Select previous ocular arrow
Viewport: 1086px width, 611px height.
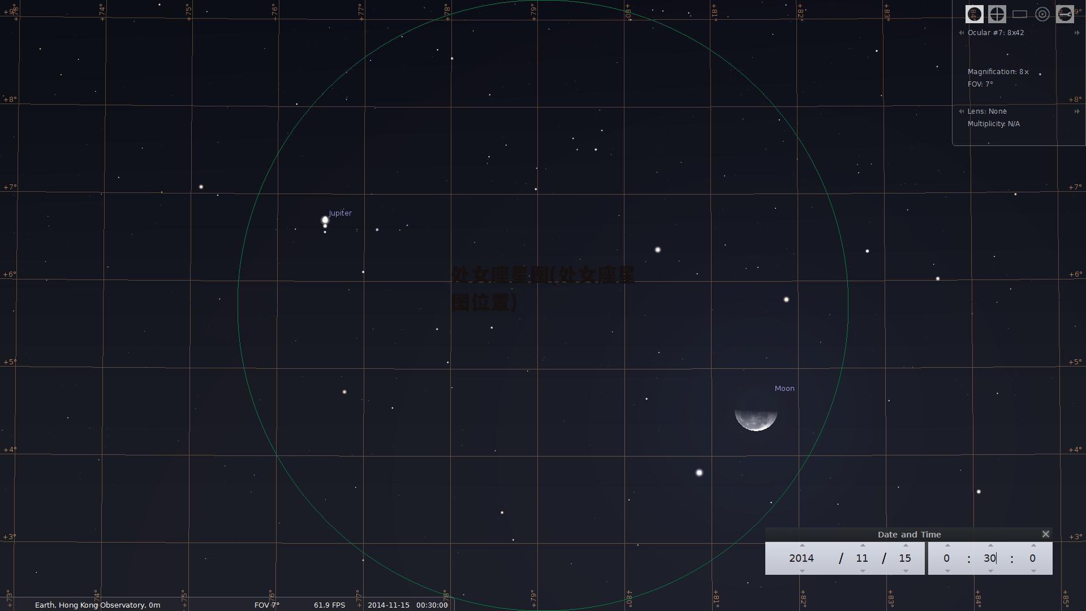(x=961, y=33)
